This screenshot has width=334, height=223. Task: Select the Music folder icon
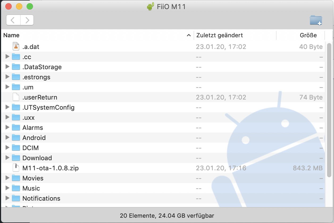(16, 188)
